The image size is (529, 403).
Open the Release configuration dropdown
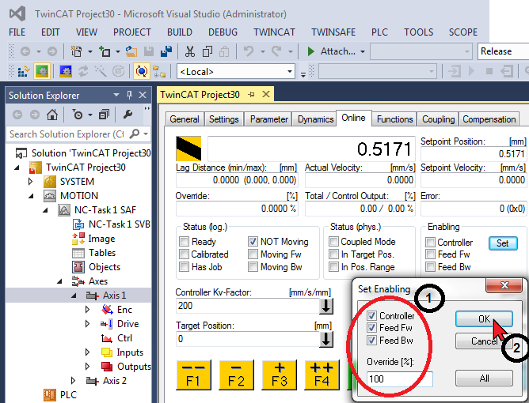click(x=503, y=51)
